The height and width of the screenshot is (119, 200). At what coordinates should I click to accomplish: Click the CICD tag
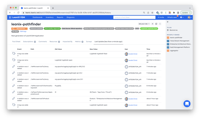pos(137,29)
